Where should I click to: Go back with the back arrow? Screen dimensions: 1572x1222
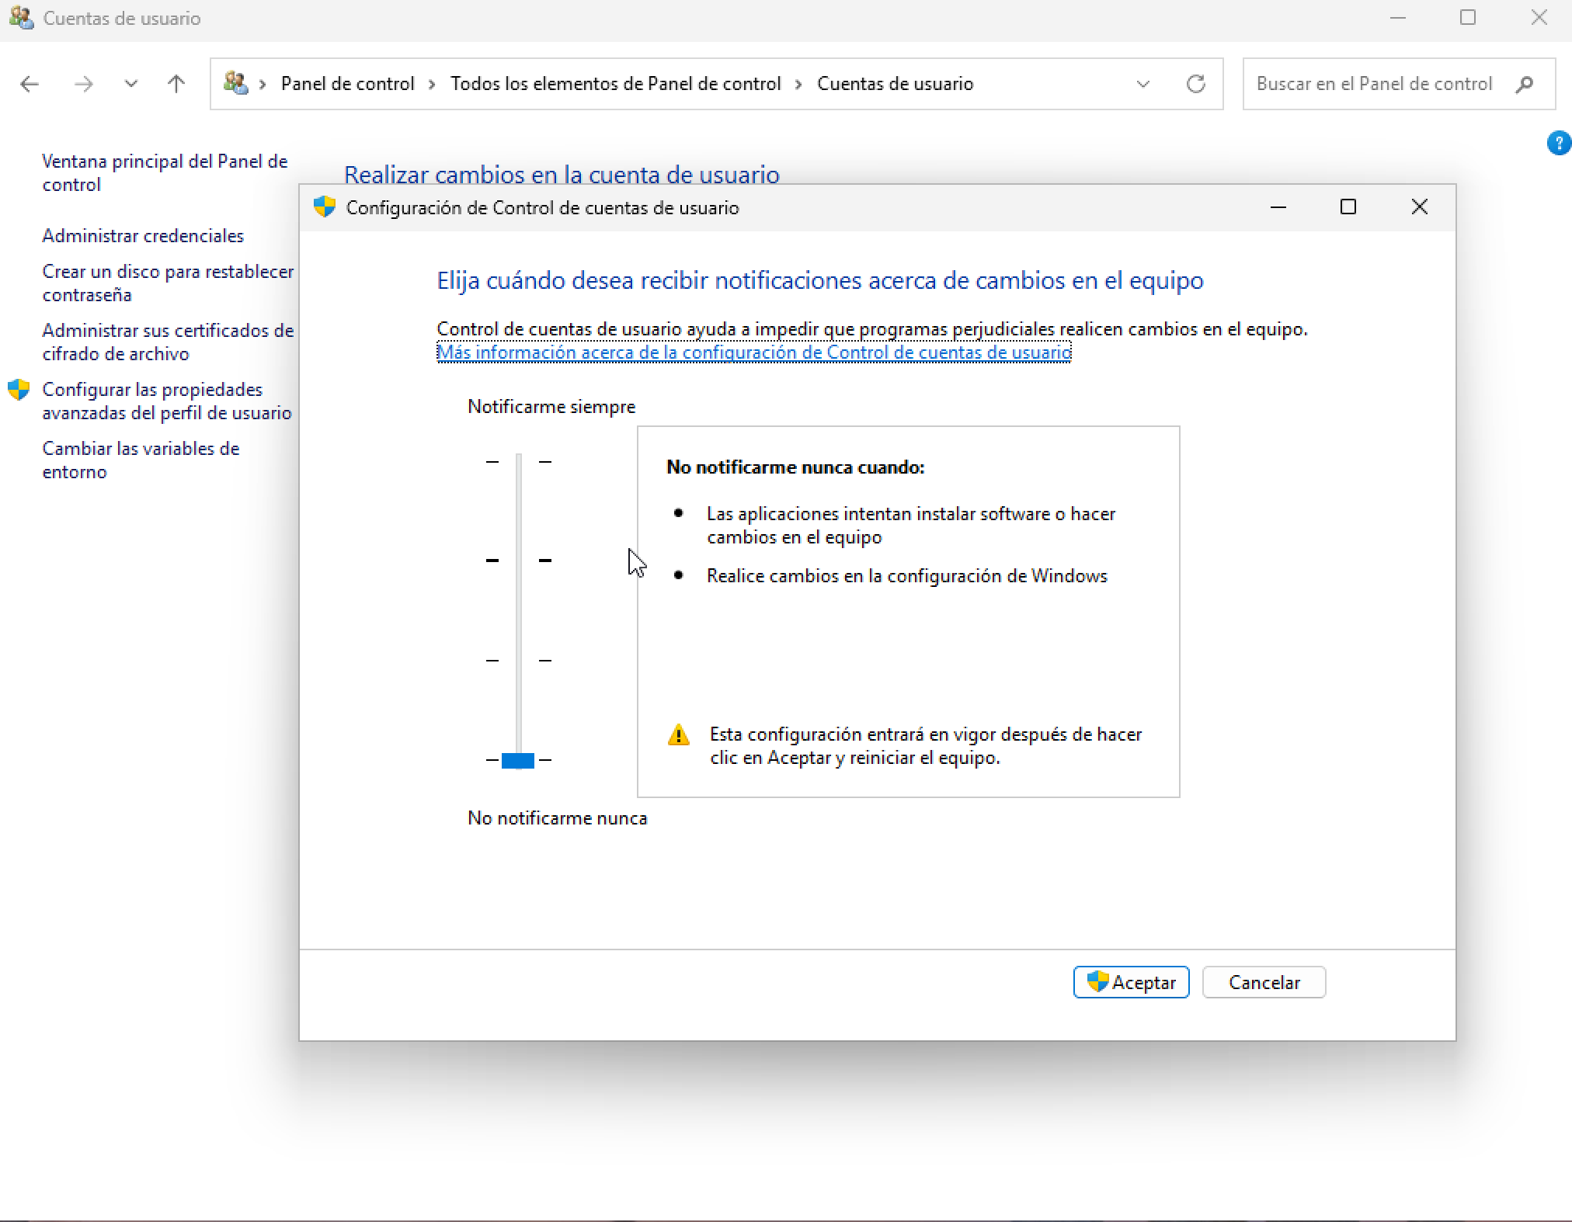tap(30, 84)
